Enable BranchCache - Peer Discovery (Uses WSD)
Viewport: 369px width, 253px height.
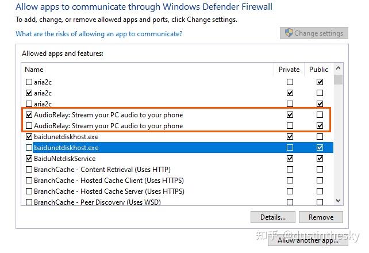29,202
